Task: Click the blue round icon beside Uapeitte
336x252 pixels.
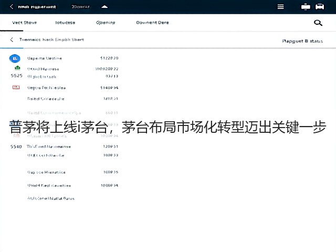Action: (15, 58)
